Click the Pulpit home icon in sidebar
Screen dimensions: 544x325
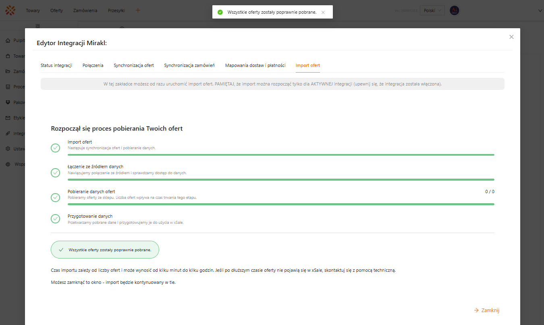click(x=8, y=41)
